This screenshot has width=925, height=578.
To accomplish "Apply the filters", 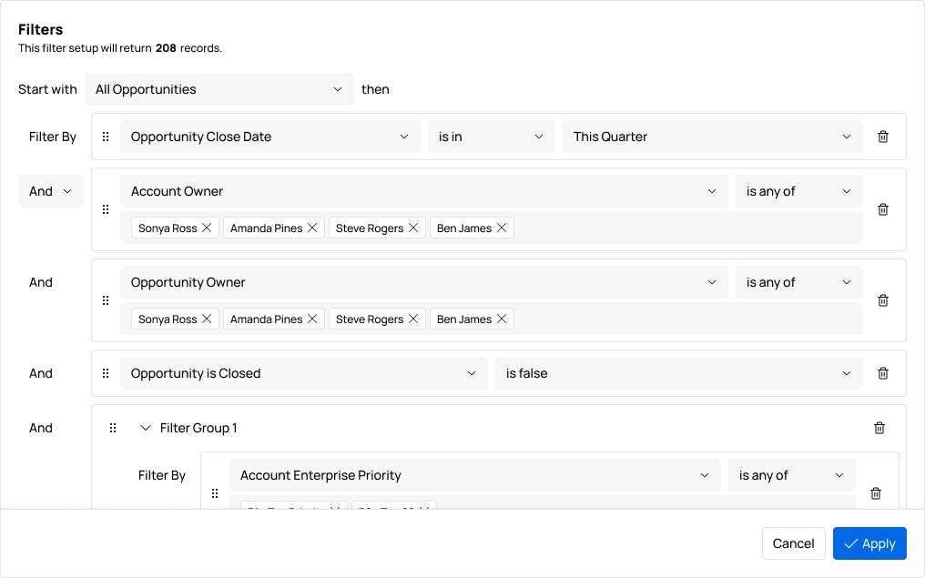I will (x=869, y=543).
